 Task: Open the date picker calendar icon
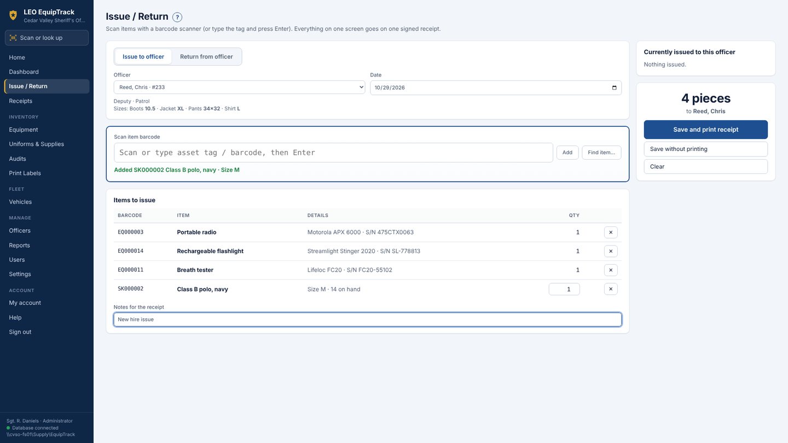(614, 88)
